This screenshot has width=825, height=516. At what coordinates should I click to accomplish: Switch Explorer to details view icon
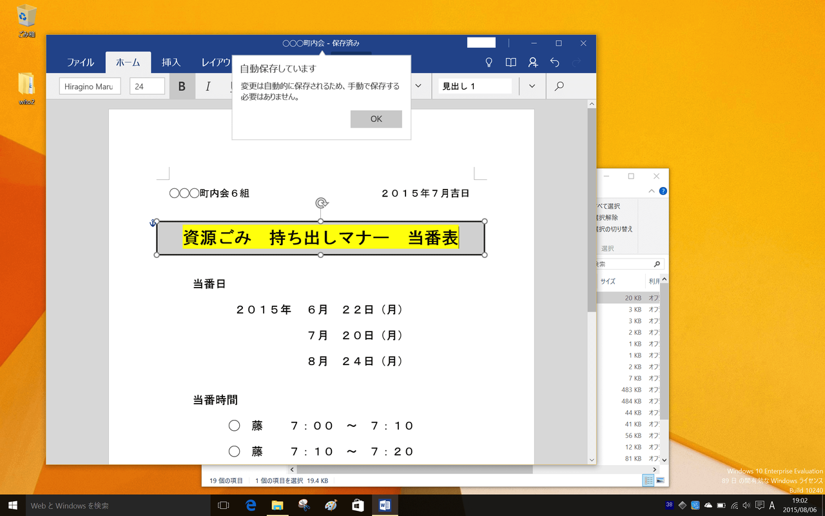[x=647, y=481]
